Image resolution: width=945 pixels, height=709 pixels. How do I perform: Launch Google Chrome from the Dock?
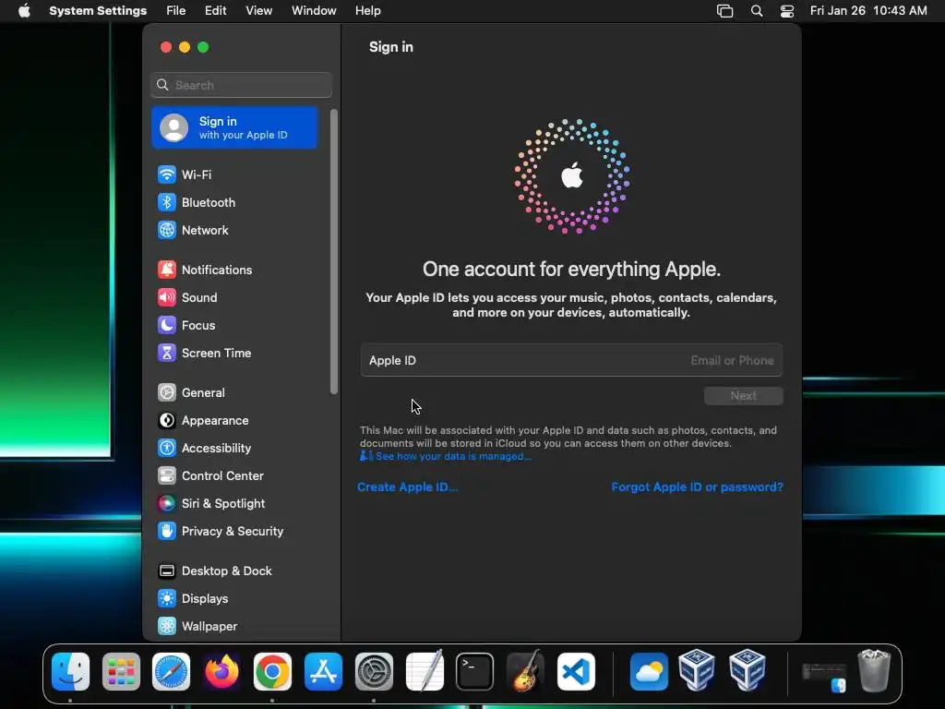tap(272, 672)
